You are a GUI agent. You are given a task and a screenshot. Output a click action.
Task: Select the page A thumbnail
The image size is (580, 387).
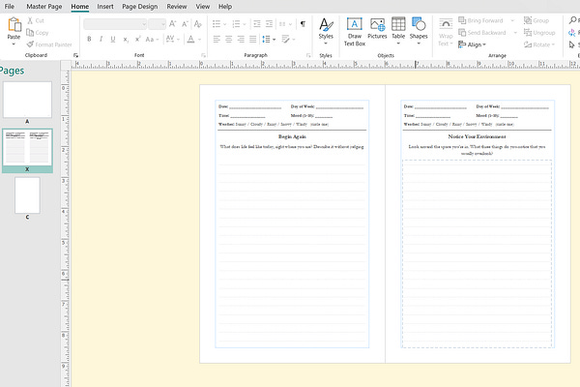[x=27, y=98]
